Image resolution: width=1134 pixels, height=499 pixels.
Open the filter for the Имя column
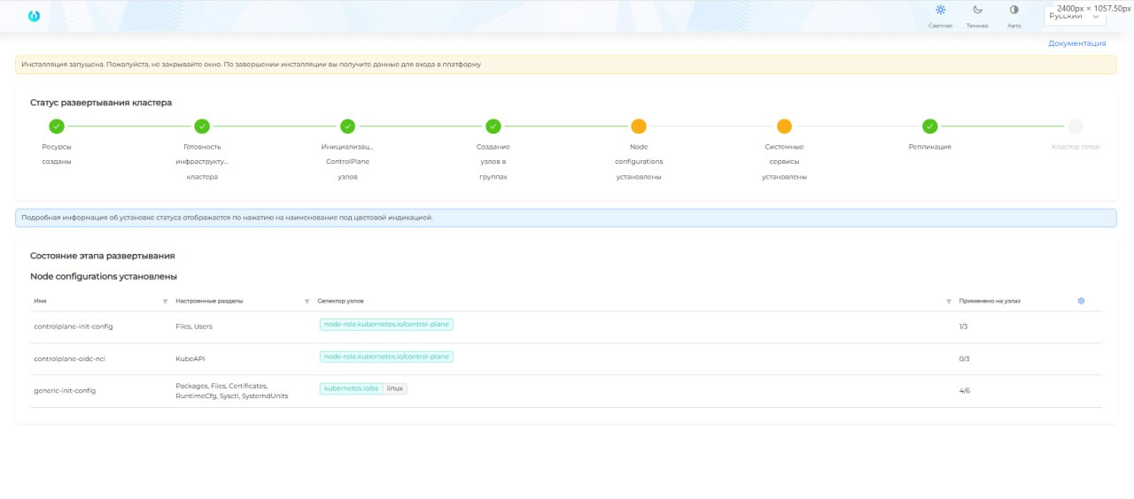click(166, 302)
